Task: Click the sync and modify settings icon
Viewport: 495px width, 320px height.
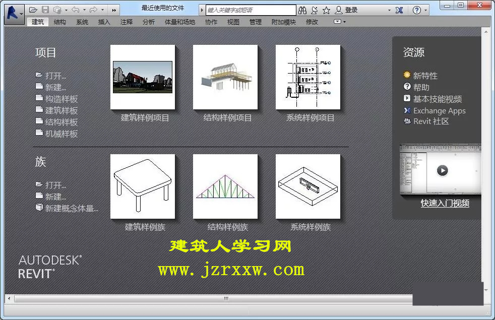Action: click(57, 10)
